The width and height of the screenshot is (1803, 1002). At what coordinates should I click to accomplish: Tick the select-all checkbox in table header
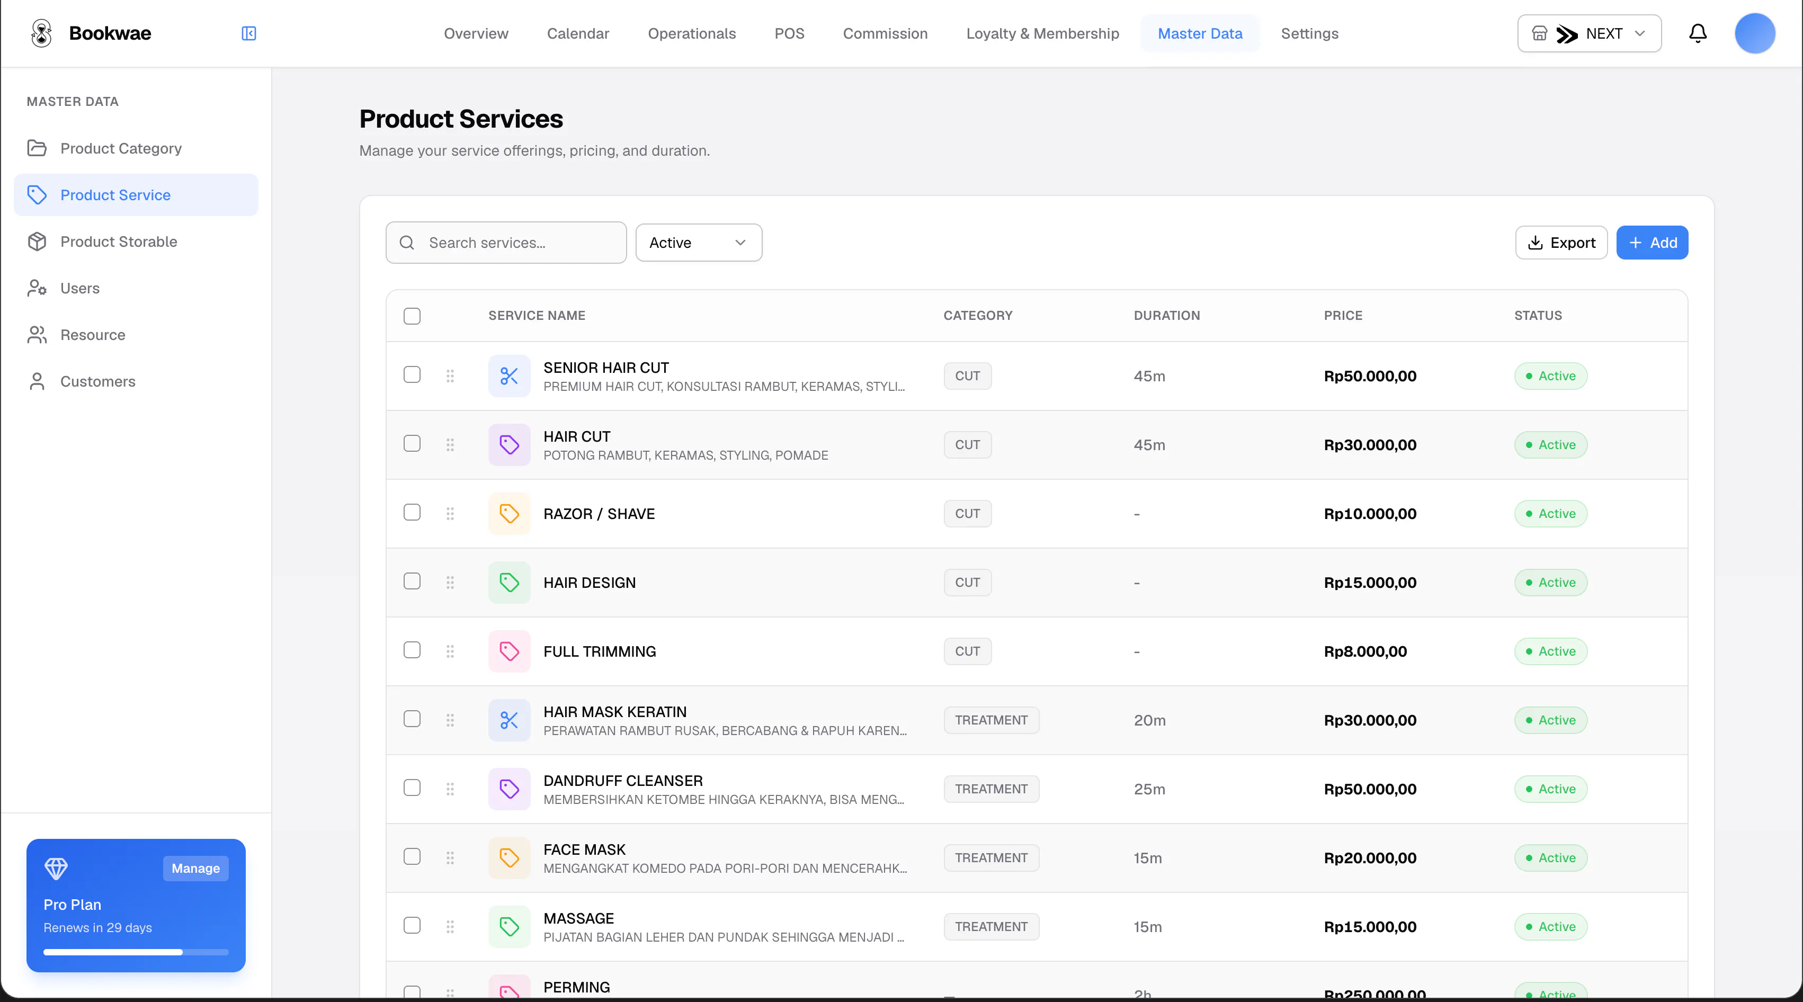(412, 316)
